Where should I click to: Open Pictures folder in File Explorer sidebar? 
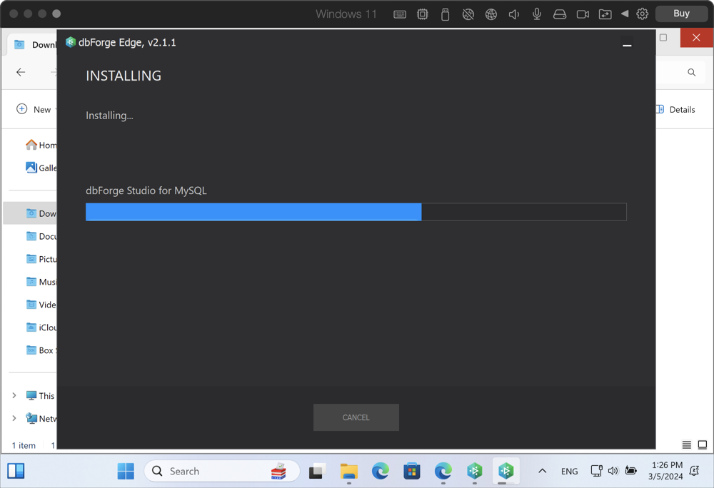click(x=41, y=259)
